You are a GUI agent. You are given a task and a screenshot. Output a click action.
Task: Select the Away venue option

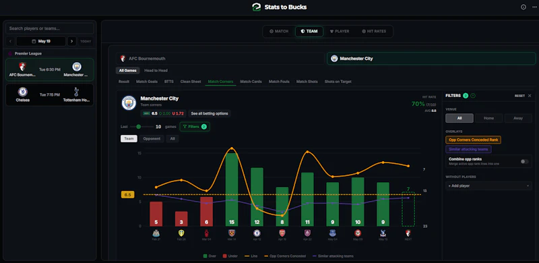pyautogui.click(x=518, y=118)
